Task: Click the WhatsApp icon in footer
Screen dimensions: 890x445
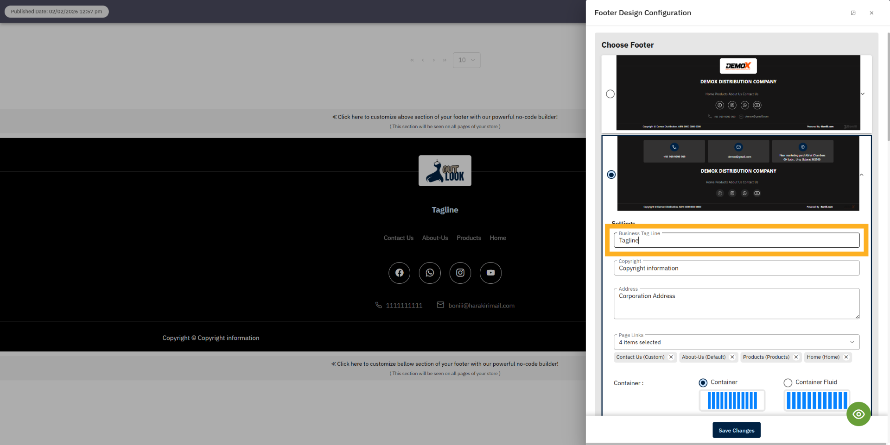Action: point(430,273)
